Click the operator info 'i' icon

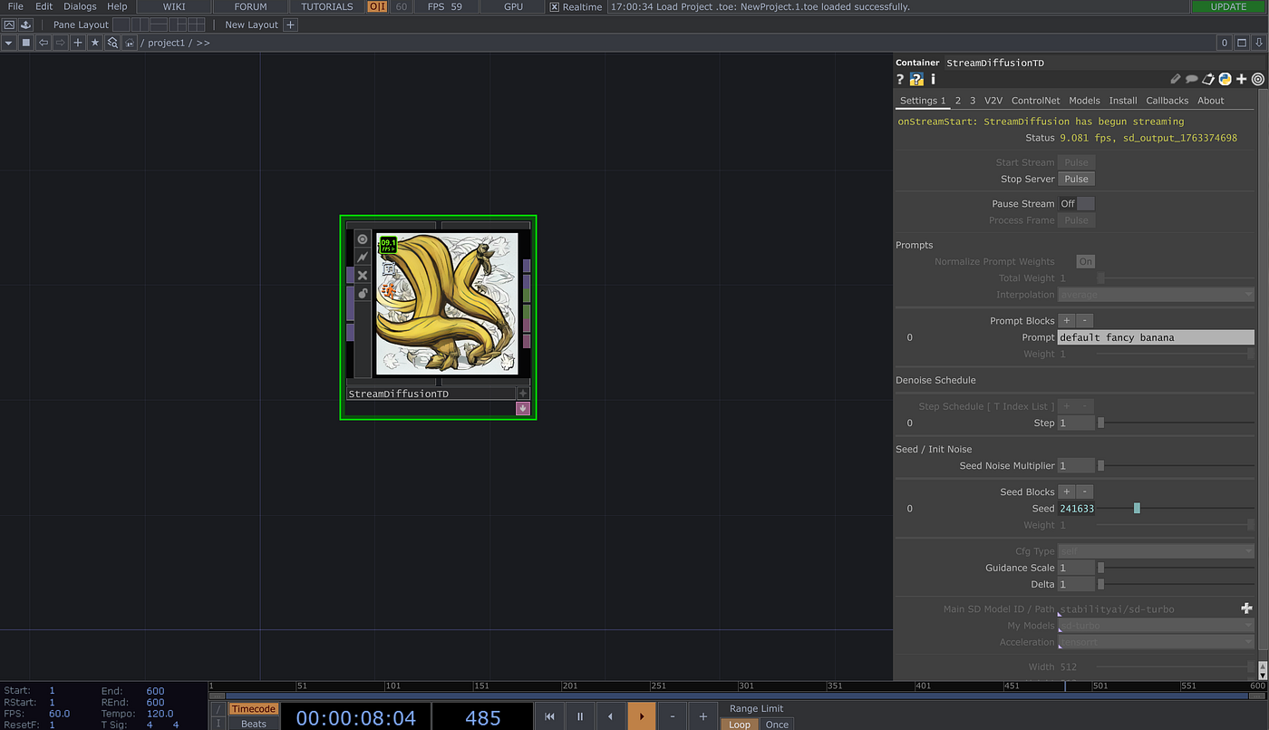tap(934, 80)
